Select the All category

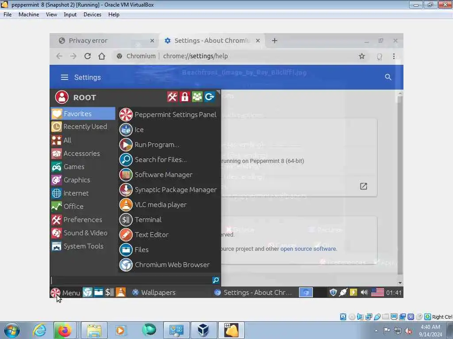click(x=83, y=140)
